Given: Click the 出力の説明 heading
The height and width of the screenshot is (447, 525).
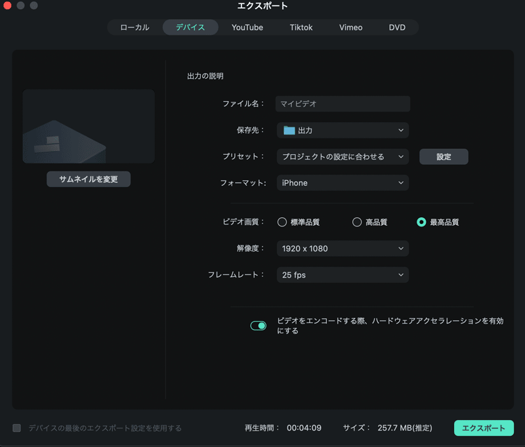Looking at the screenshot, I should 205,76.
